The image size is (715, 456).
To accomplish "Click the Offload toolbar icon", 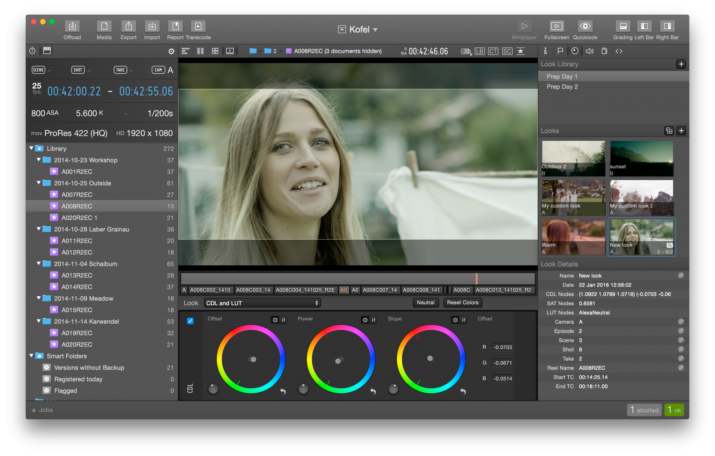I will 72,26.
